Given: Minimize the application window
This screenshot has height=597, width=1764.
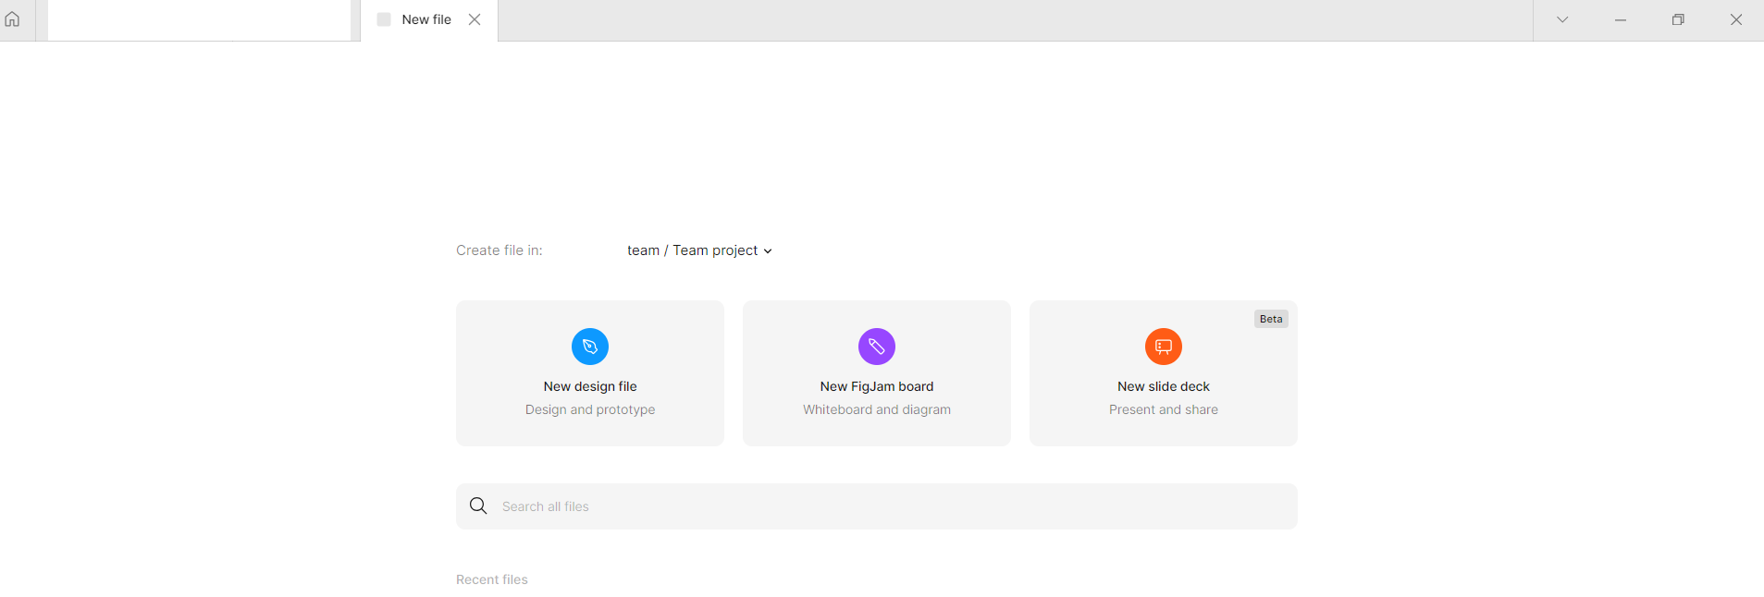Looking at the screenshot, I should pos(1621,19).
